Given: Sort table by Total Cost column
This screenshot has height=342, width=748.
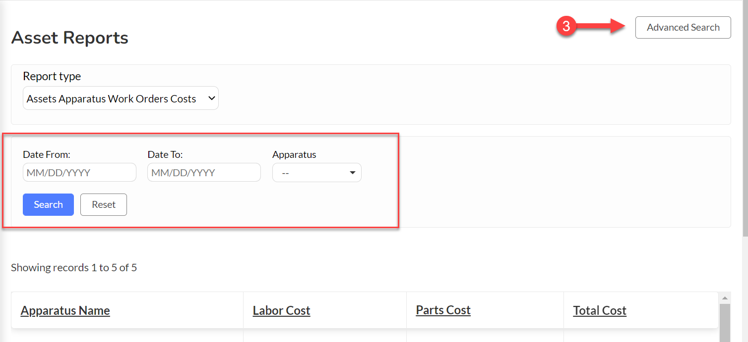Looking at the screenshot, I should click(600, 310).
